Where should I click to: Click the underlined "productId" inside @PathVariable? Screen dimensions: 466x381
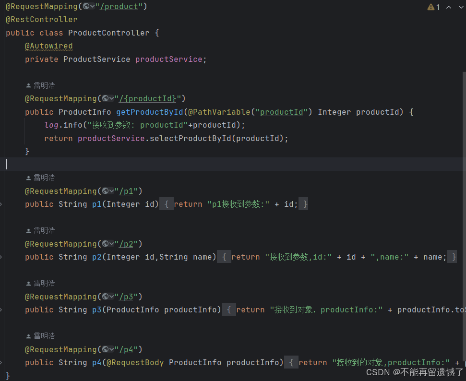point(282,112)
